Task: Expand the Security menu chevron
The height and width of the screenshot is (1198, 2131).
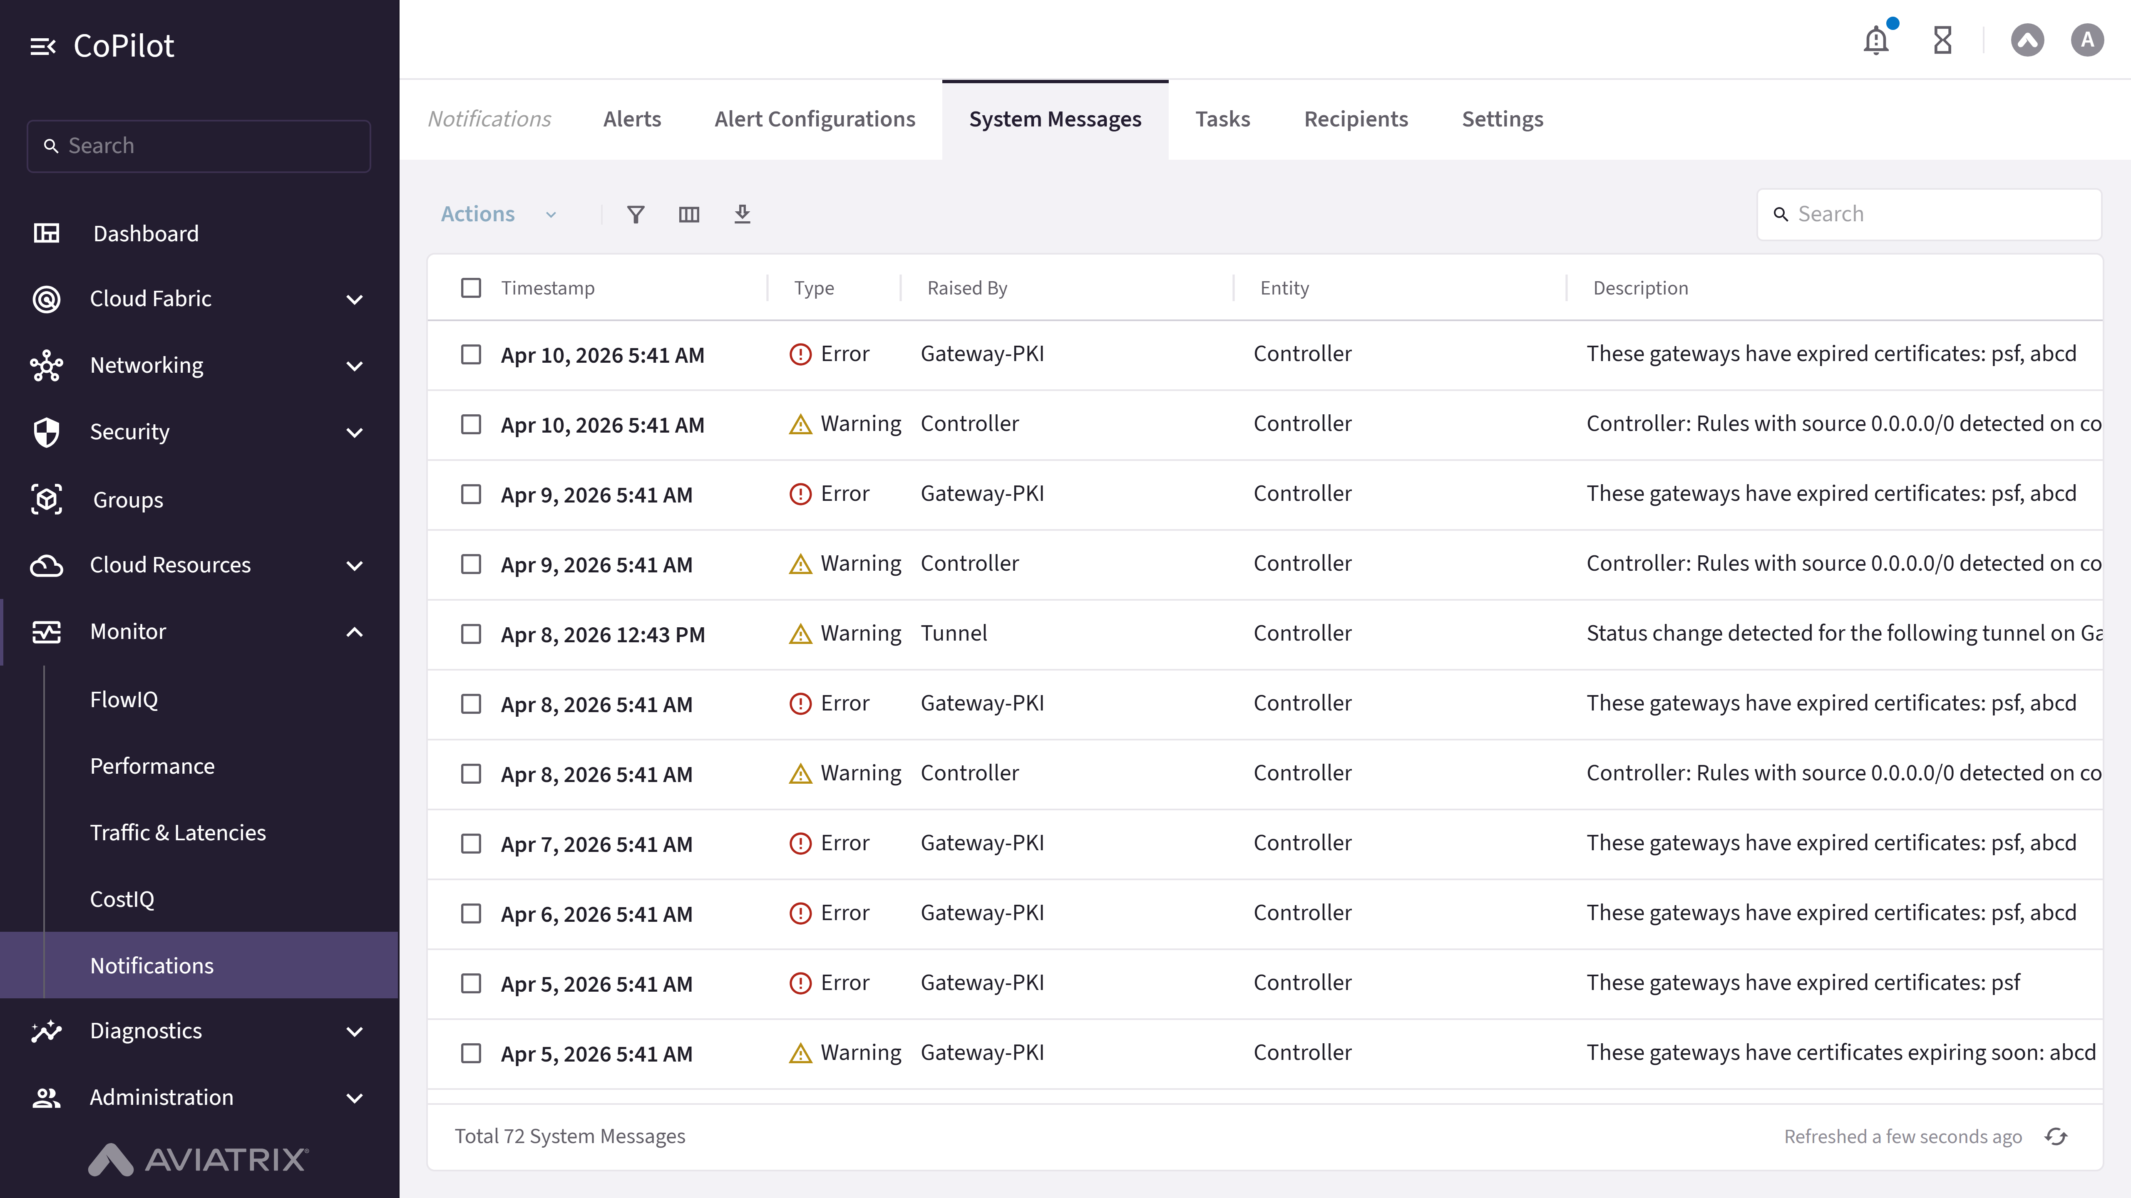Action: click(355, 433)
